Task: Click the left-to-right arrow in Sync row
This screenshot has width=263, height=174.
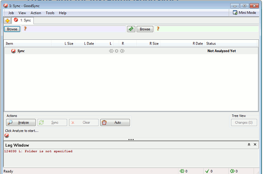Action: (122, 51)
